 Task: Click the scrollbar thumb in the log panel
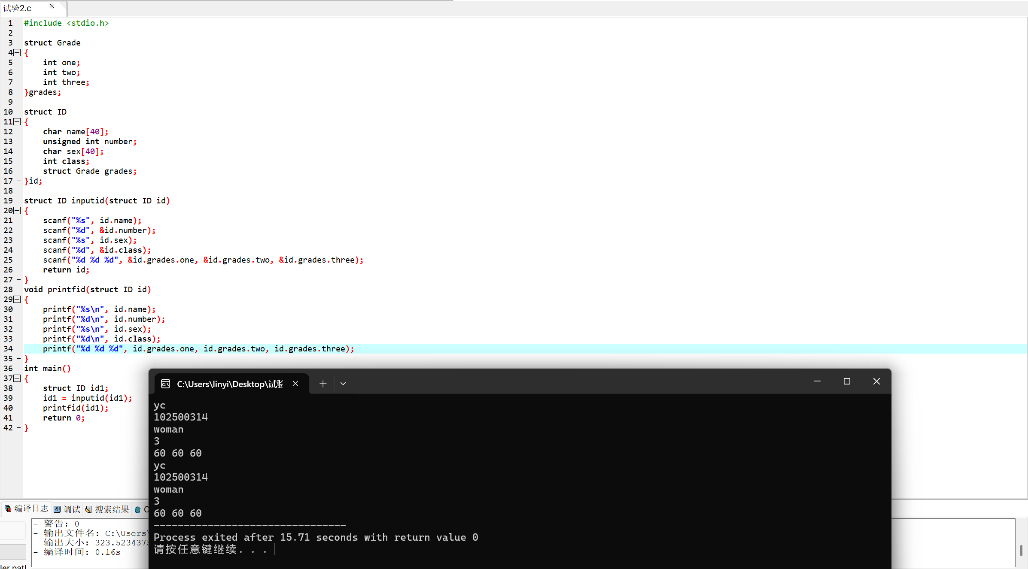(1021, 550)
